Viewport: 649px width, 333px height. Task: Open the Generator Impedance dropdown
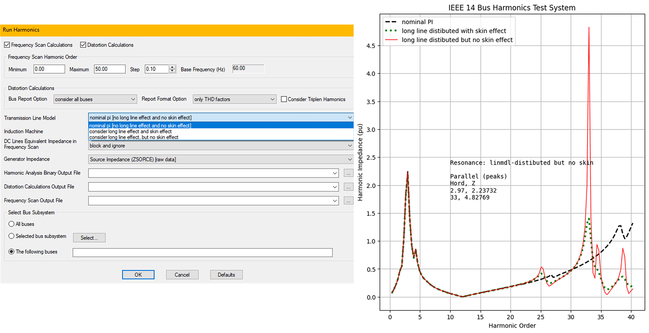coord(221,159)
